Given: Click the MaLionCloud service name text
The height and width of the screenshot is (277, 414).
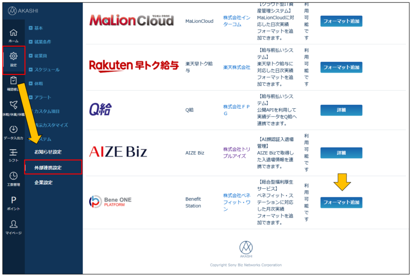Looking at the screenshot, I should pos(199,21).
